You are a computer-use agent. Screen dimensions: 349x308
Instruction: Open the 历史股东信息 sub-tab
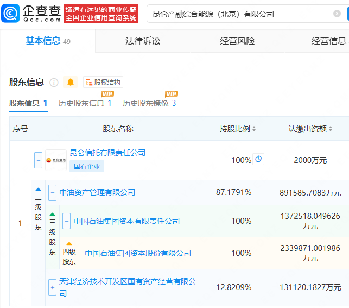click(85, 103)
